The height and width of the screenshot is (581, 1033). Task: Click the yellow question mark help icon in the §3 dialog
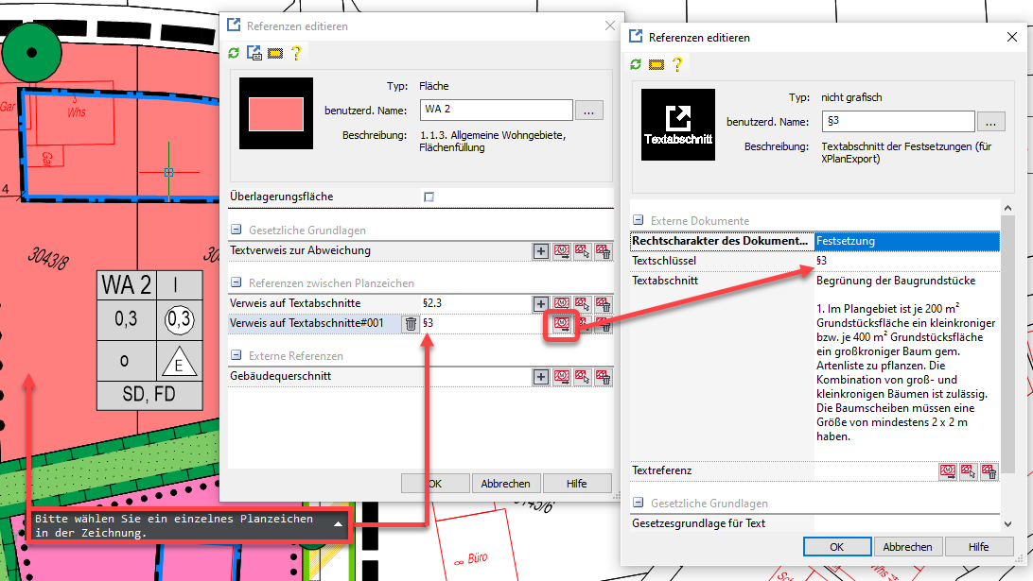pos(677,64)
